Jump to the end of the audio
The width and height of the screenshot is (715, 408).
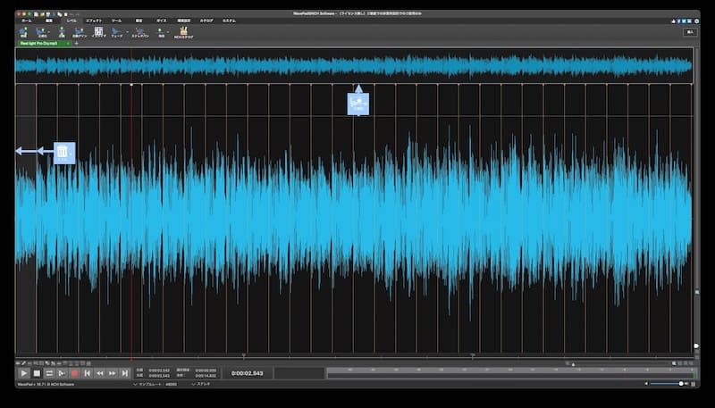124,373
